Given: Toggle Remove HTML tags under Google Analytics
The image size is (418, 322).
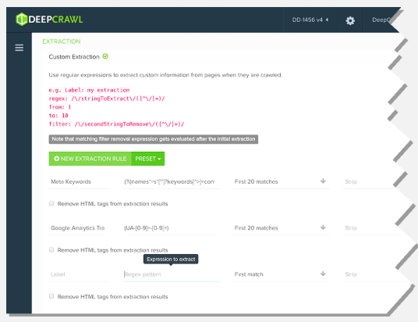Looking at the screenshot, I should coord(51,249).
